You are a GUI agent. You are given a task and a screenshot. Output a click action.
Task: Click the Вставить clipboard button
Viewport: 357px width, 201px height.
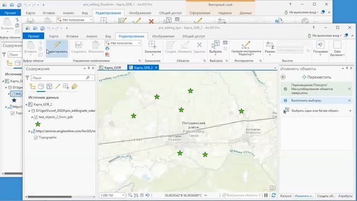coord(30,47)
